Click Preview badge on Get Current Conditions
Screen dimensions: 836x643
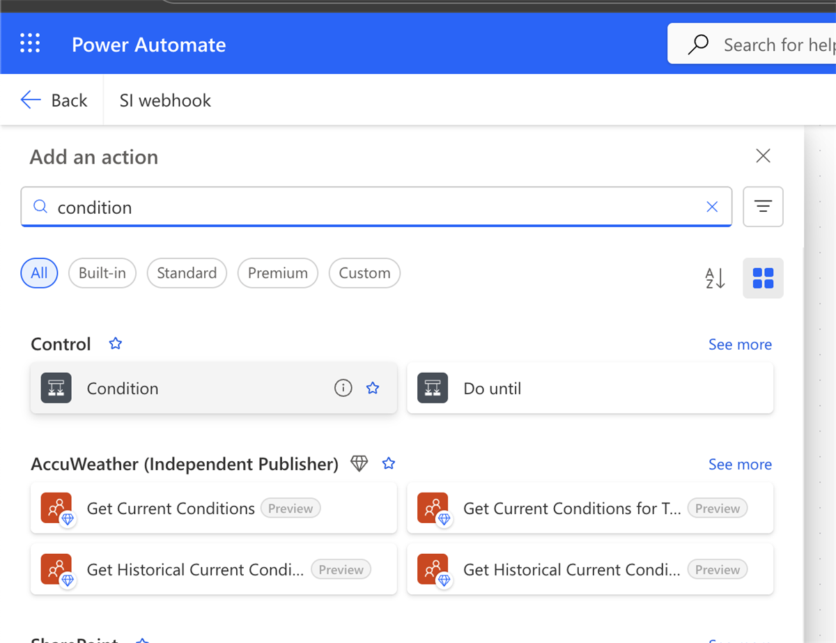pos(291,509)
